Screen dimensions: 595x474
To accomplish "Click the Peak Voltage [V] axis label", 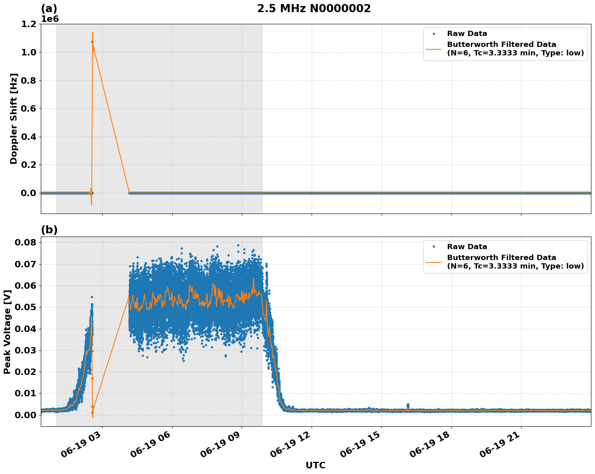I will 8,333.
